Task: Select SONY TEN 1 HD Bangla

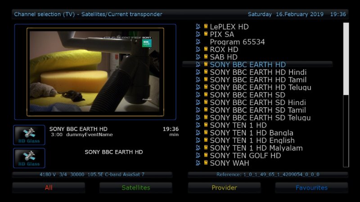Action: click(252, 132)
